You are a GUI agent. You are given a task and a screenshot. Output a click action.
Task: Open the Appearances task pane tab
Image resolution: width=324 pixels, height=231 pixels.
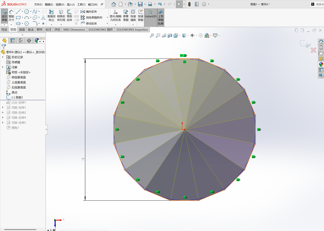[321, 64]
